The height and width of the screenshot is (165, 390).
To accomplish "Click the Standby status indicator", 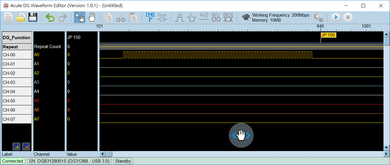I will pyautogui.click(x=123, y=161).
